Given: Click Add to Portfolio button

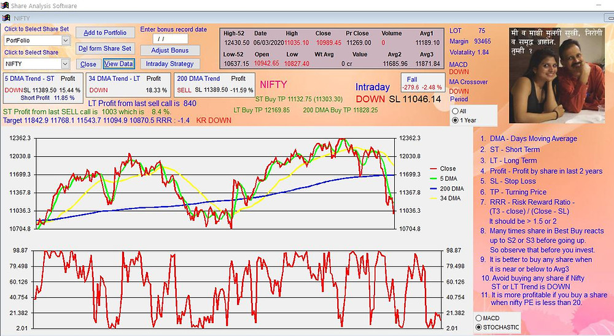Looking at the screenshot, I should point(105,33).
